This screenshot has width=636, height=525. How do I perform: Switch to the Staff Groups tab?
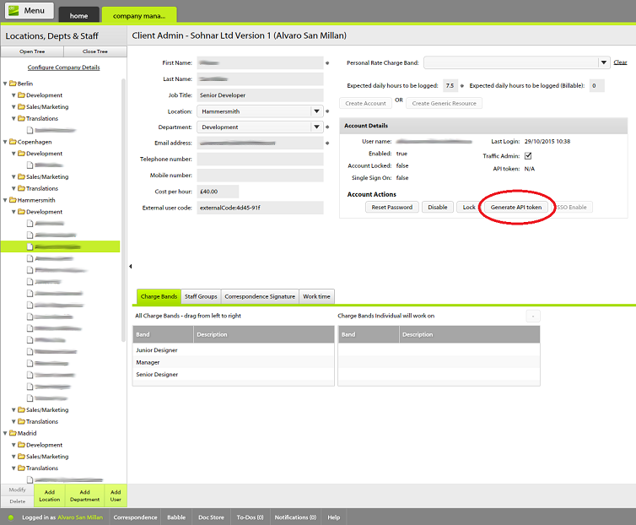pos(202,296)
